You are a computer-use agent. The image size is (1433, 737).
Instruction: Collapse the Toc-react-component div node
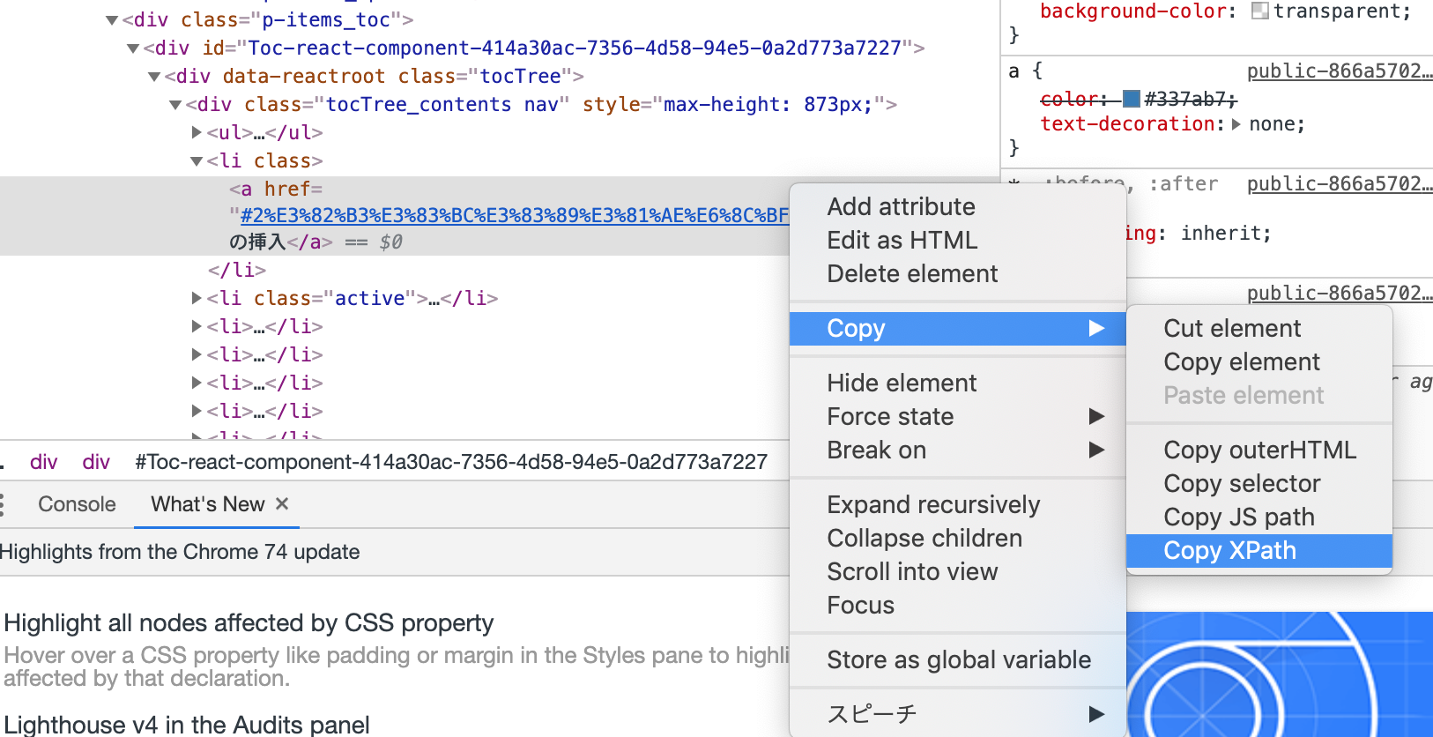pyautogui.click(x=133, y=48)
